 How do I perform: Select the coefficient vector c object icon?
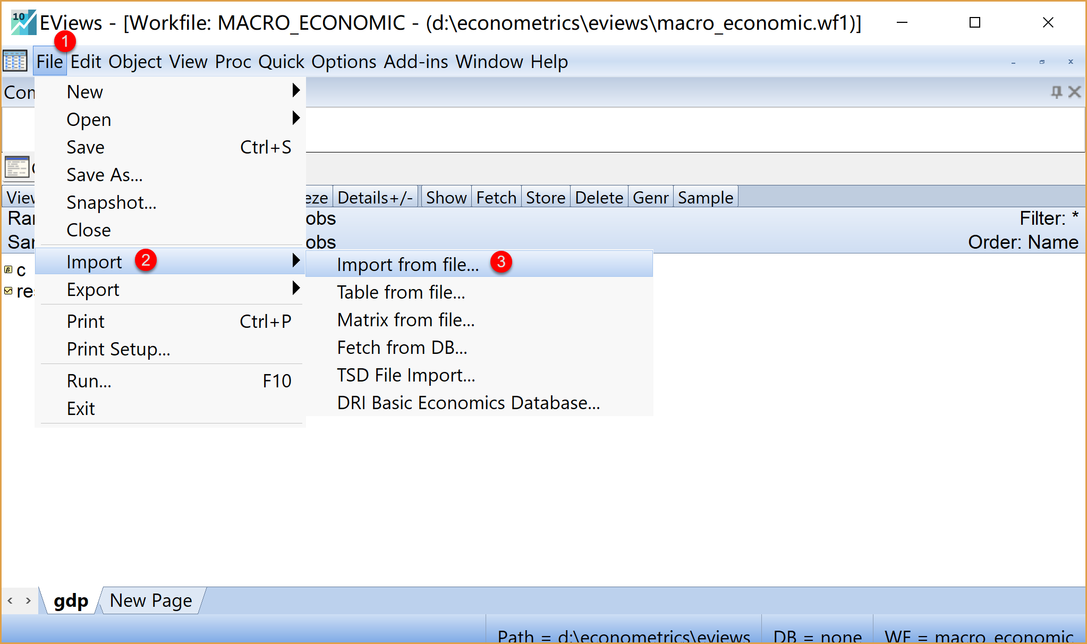click(x=9, y=270)
